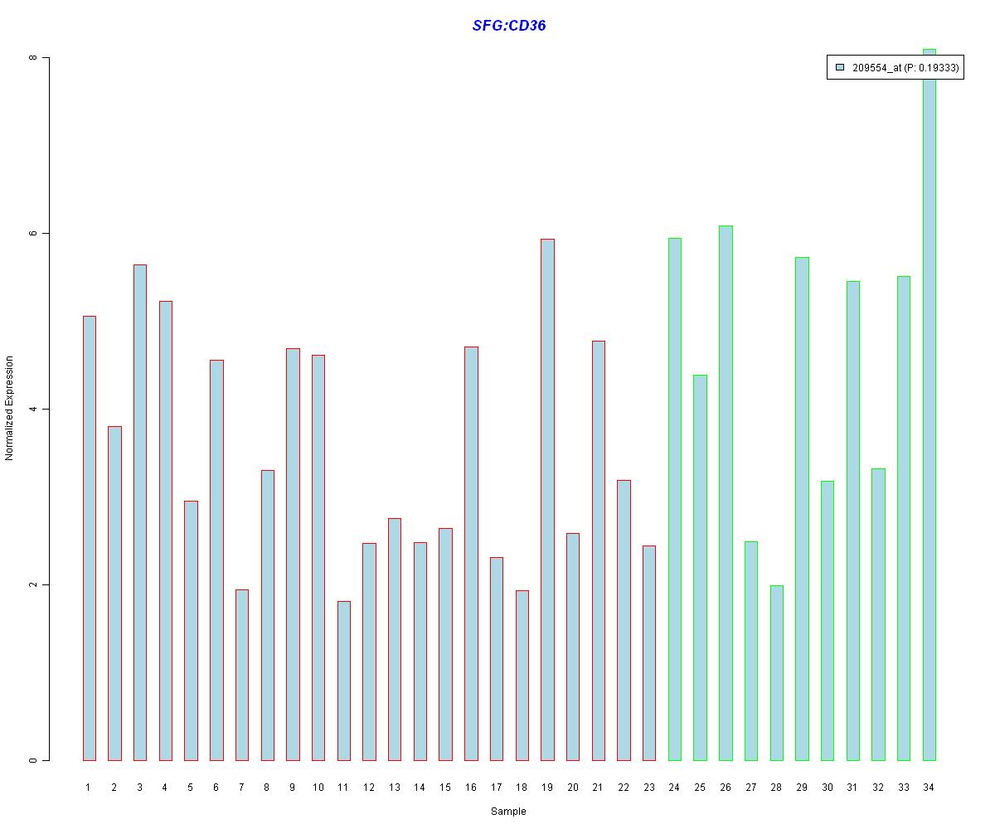Click x-axis sample label 16

[470, 787]
